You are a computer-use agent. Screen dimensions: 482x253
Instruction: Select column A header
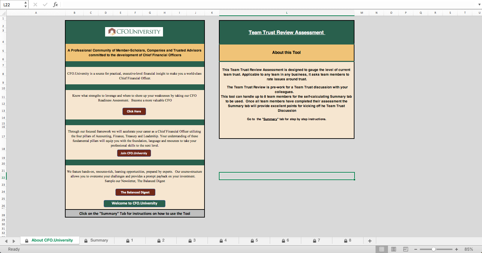point(36,13)
